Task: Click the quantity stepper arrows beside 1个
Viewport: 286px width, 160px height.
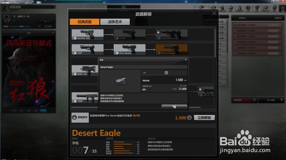Action: 166,73
